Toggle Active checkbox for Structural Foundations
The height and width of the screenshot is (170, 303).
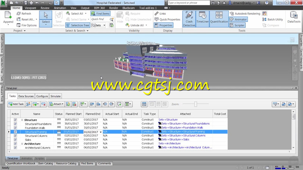(15, 124)
